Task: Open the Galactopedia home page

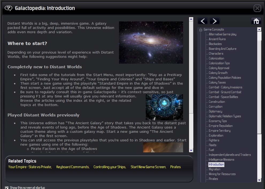Action: (x=256, y=21)
